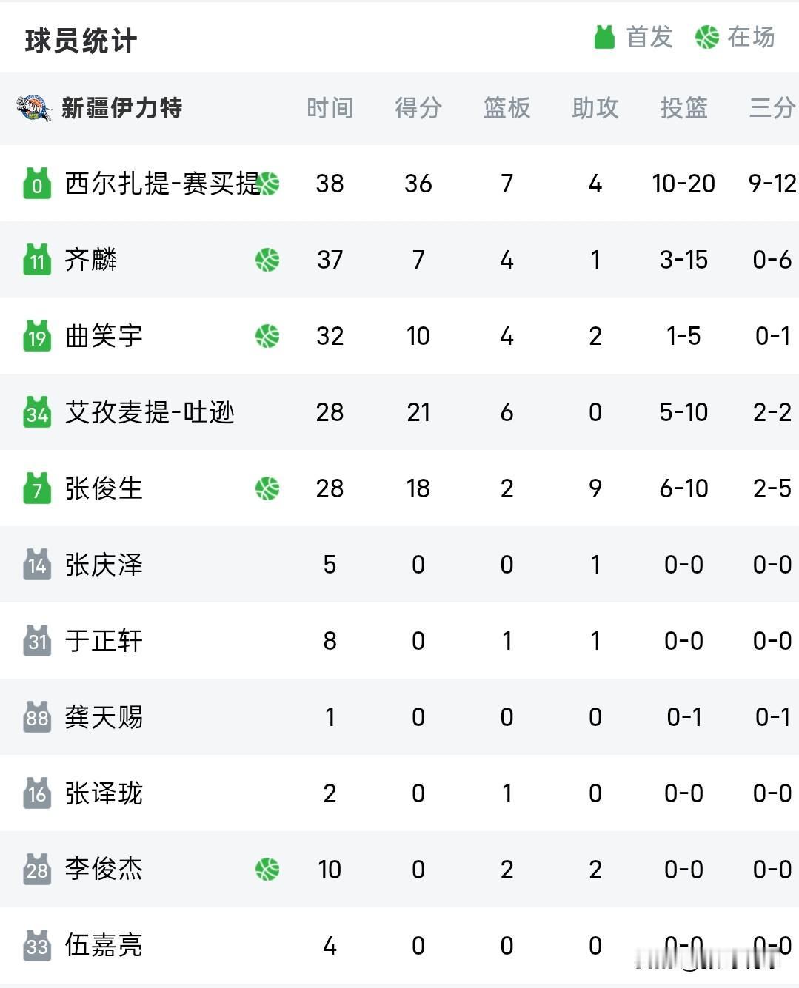Click on-court basketball icon beside 齐麟
799x988 pixels.
(267, 260)
